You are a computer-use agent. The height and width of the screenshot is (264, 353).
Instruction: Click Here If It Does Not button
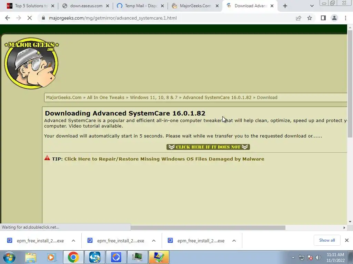(x=208, y=147)
